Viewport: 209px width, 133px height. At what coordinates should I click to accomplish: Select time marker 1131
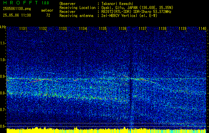[x=23, y=28]
